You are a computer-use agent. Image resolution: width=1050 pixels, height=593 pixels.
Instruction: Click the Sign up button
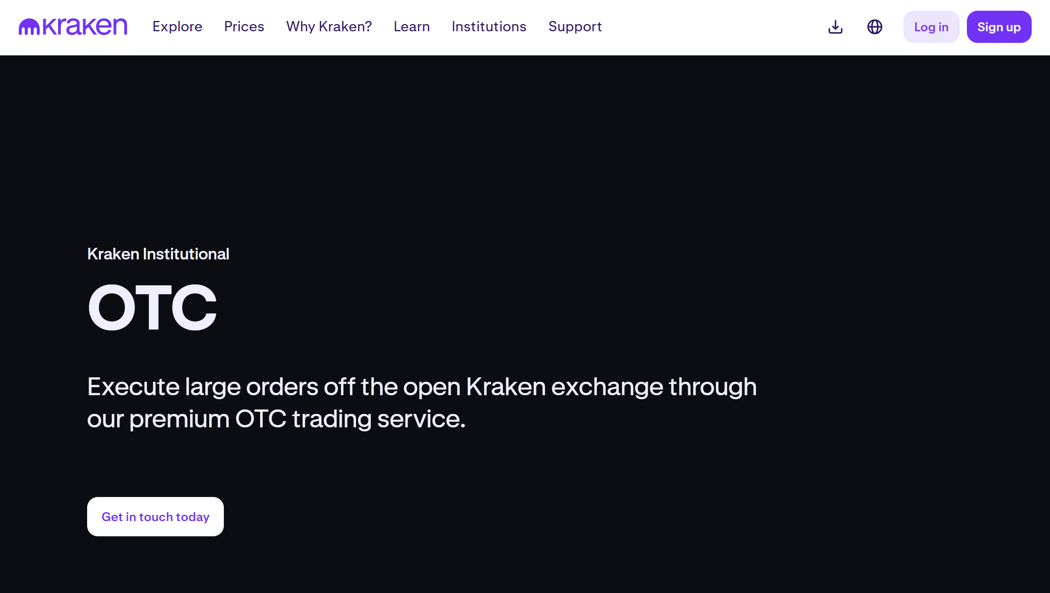click(x=999, y=27)
